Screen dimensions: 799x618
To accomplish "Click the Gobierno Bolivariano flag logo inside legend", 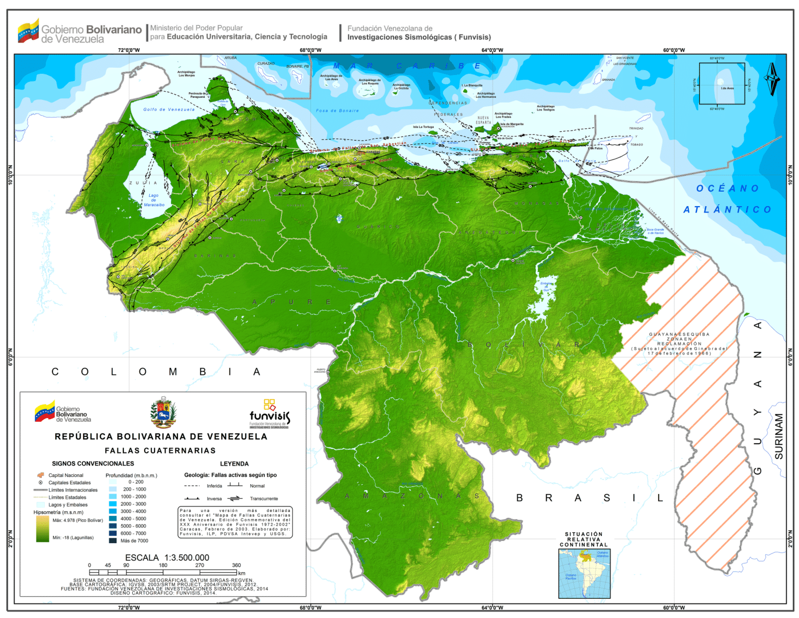I will coord(45,412).
